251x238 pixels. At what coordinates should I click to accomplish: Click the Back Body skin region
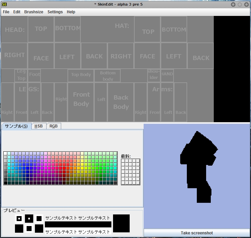[x=121, y=102]
